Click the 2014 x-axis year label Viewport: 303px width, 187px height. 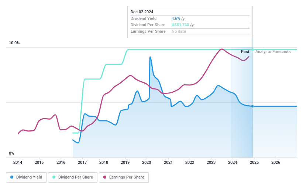[x=18, y=162]
